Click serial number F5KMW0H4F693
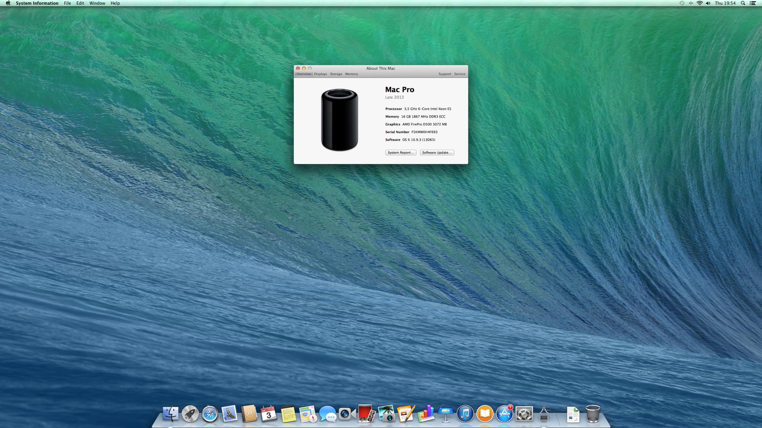This screenshot has height=428, width=762. coord(424,132)
